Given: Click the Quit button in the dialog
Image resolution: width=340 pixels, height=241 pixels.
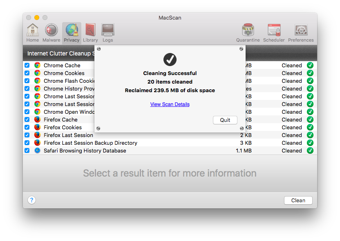Looking at the screenshot, I should point(225,120).
